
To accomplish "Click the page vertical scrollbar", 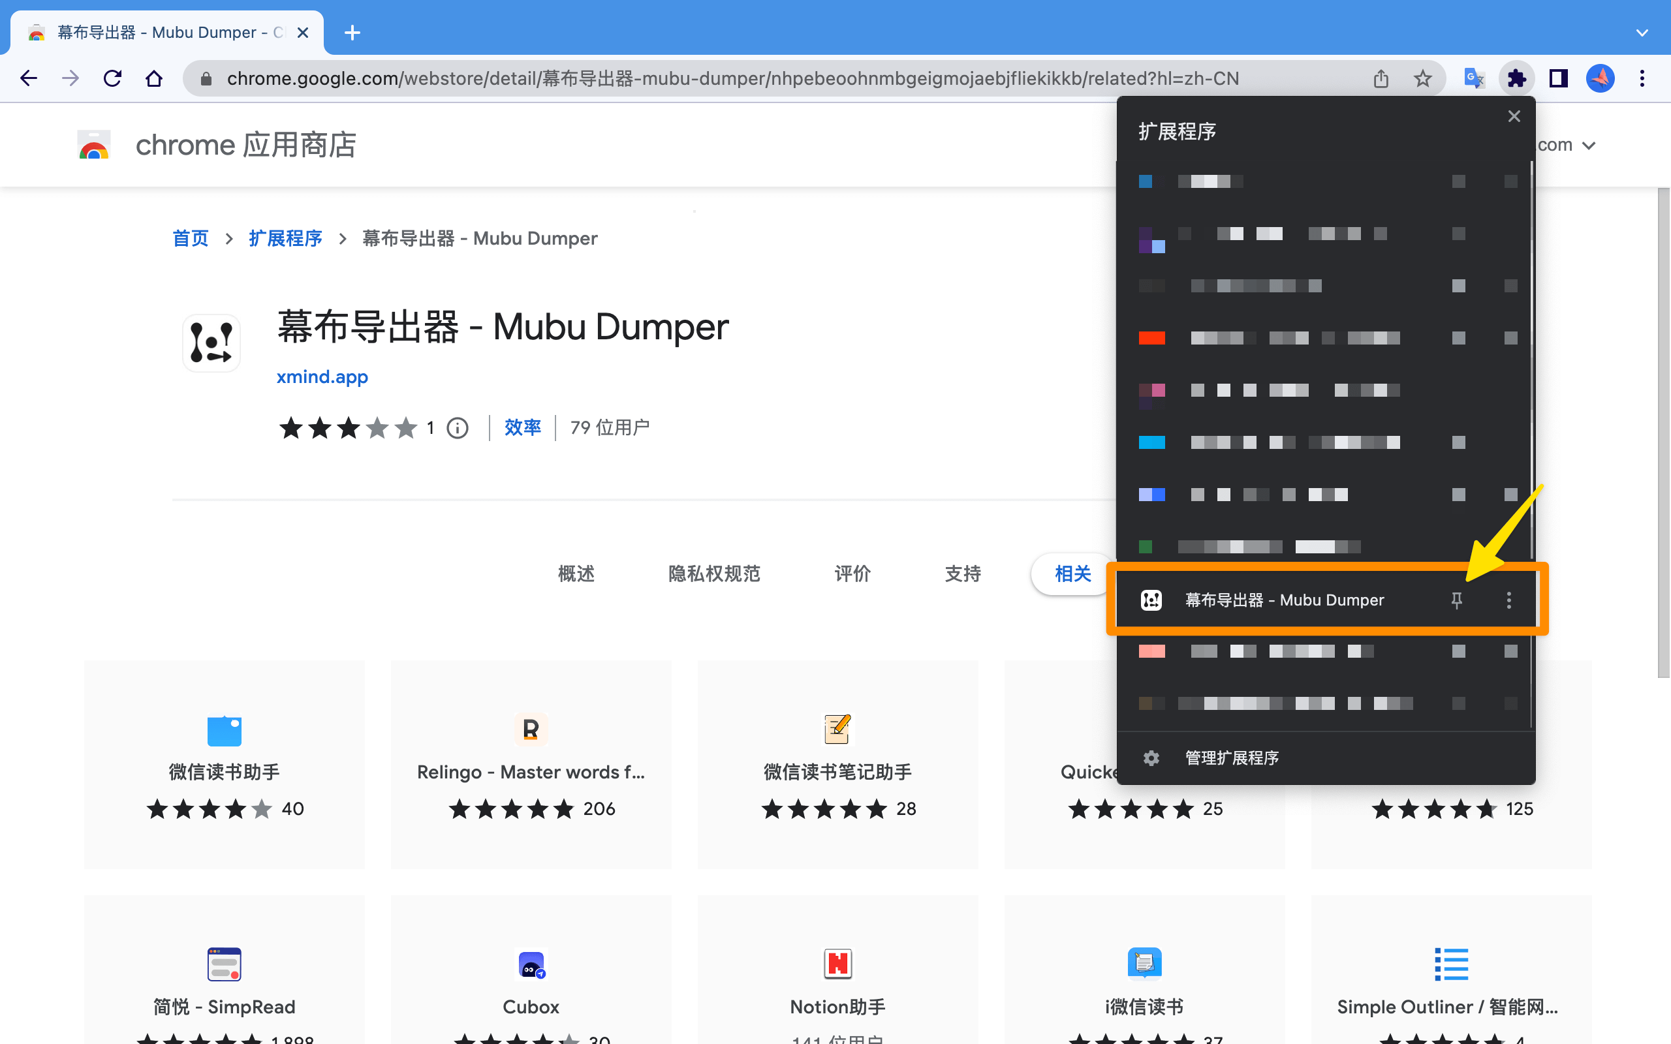I will (1663, 433).
